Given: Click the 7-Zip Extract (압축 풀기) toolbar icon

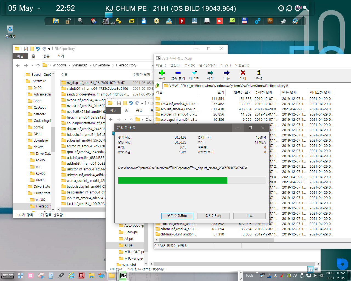Looking at the screenshot, I should click(x=178, y=73).
